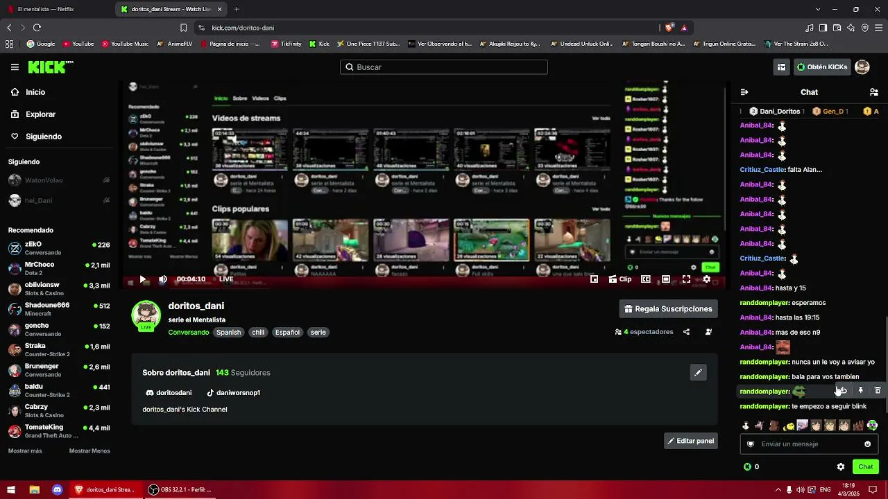Open the emoji picker in chat input
This screenshot has height=499, width=888.
867,444
